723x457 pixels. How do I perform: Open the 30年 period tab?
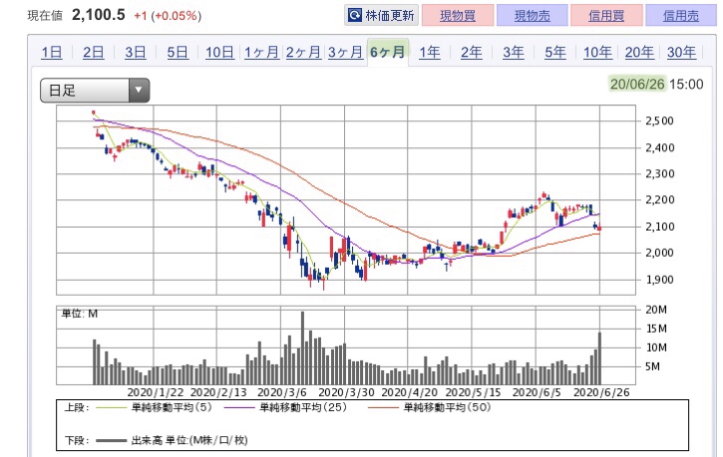click(x=681, y=54)
